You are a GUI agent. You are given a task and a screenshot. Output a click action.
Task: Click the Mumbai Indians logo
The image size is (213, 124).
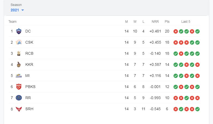click(19, 76)
